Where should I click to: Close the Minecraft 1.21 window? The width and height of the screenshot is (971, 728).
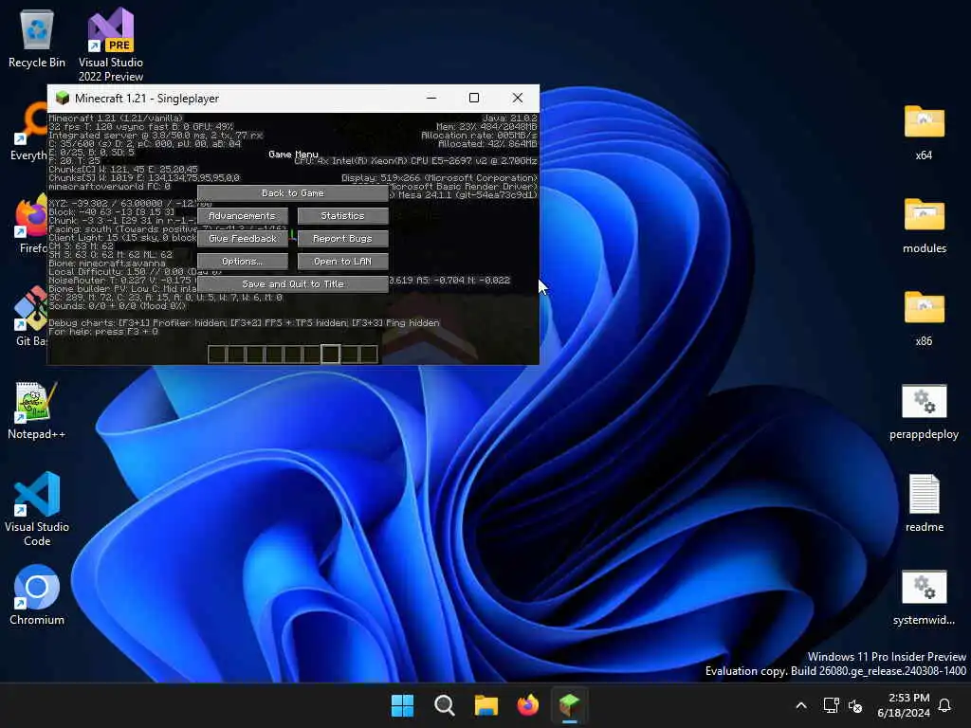[x=518, y=98]
